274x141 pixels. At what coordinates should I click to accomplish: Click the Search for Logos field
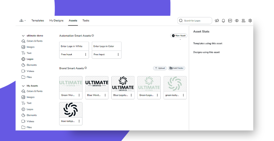tap(195, 21)
